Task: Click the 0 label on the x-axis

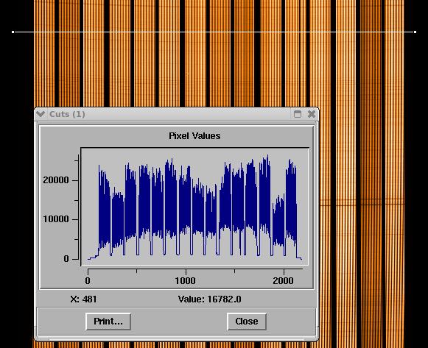Action: pos(88,281)
